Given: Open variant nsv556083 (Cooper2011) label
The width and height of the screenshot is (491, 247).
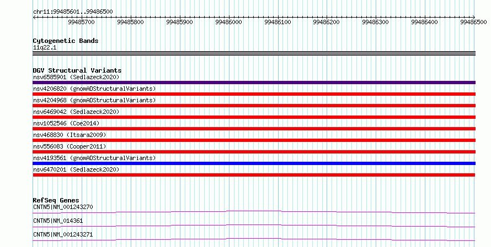Looking at the screenshot, I should tap(70, 146).
